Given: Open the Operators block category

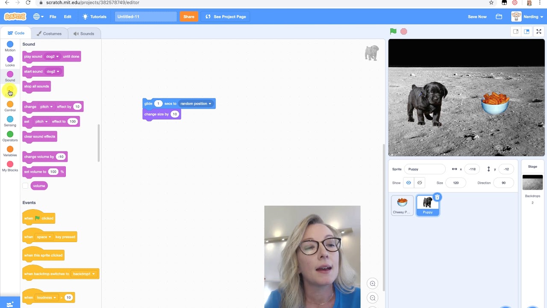Looking at the screenshot, I should (x=10, y=136).
